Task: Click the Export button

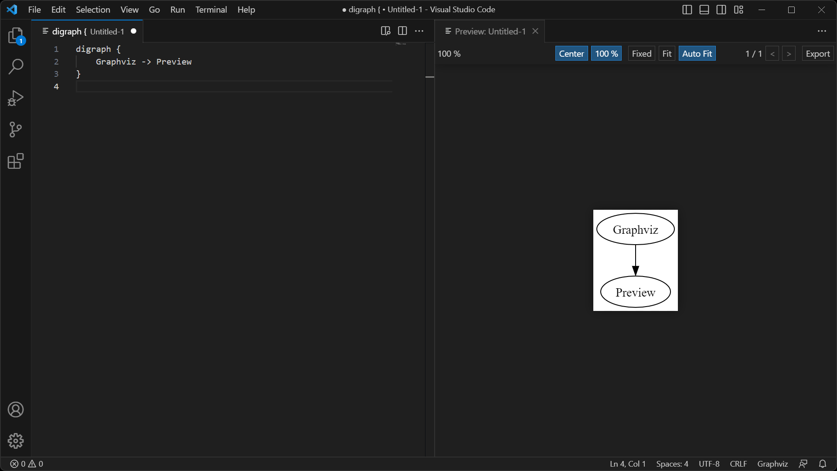Action: coord(817,54)
